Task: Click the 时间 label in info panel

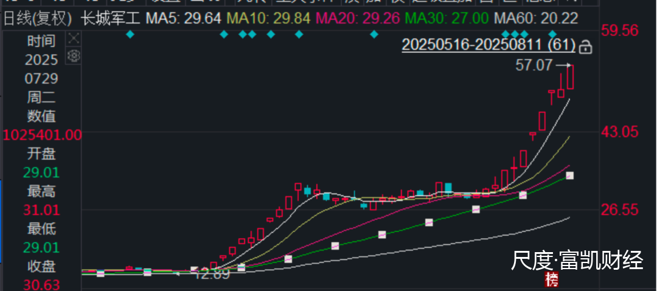Action: pyautogui.click(x=41, y=41)
